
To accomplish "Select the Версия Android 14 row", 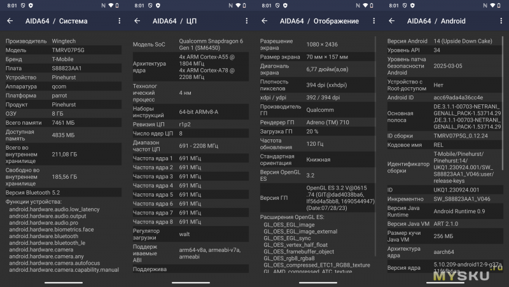I will pyautogui.click(x=445, y=41).
